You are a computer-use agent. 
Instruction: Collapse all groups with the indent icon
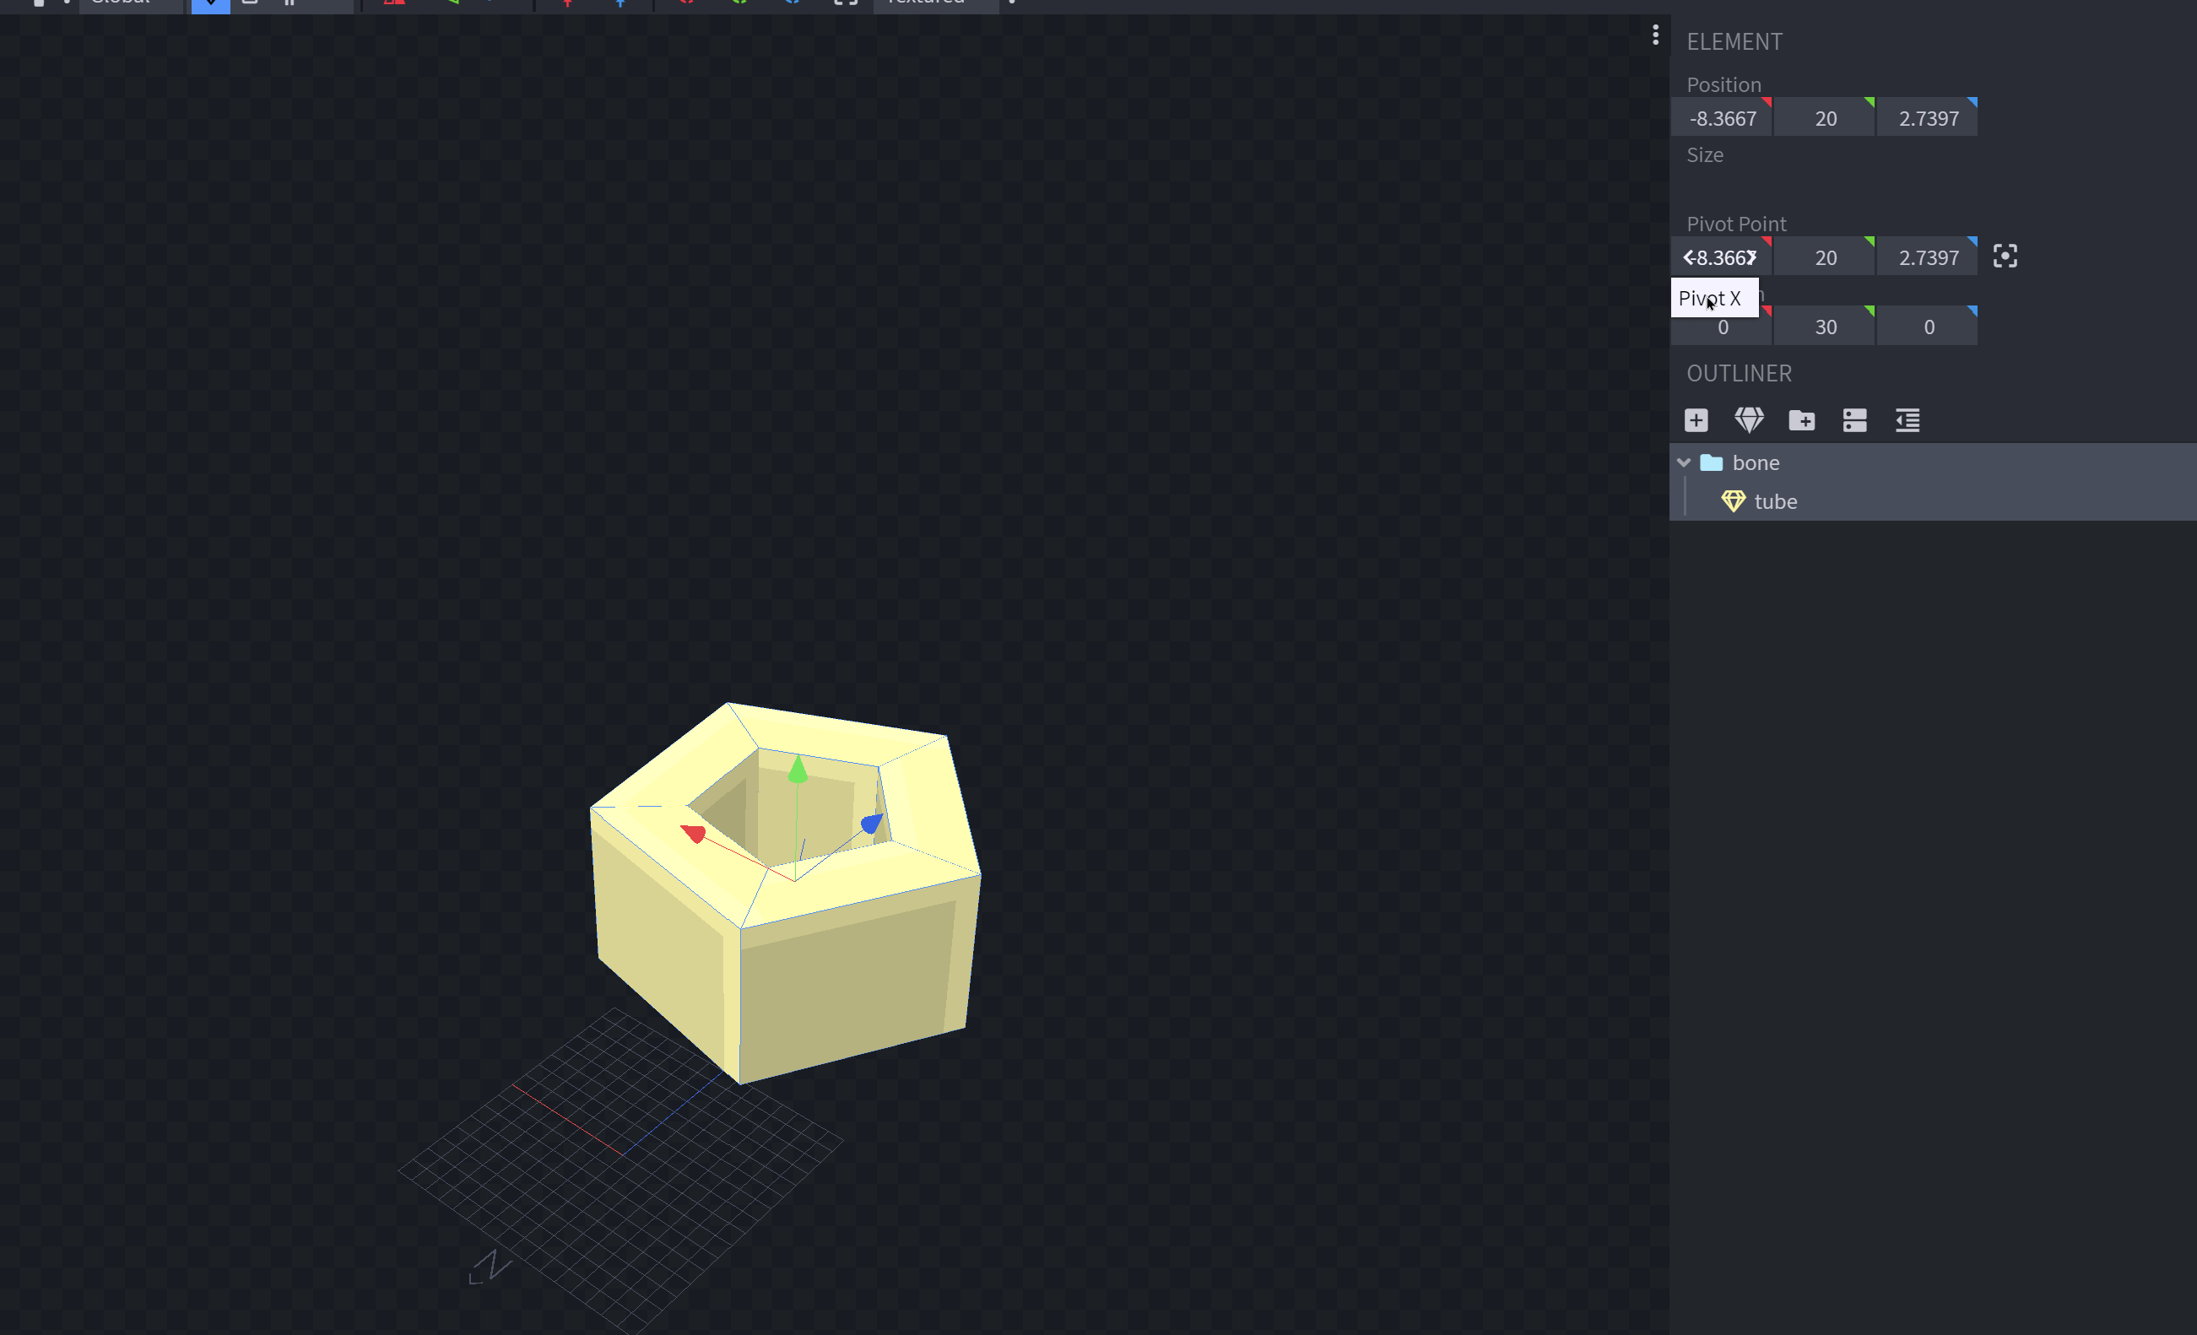(1907, 419)
